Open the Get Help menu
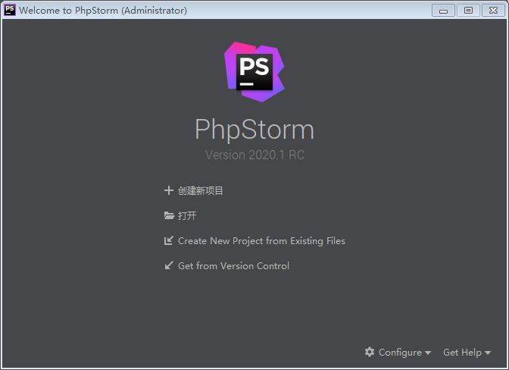509x370 pixels. click(x=462, y=353)
